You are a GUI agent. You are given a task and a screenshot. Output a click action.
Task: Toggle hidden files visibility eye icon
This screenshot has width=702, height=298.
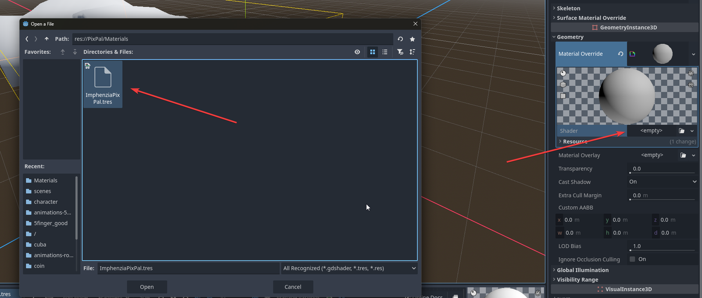tap(357, 52)
